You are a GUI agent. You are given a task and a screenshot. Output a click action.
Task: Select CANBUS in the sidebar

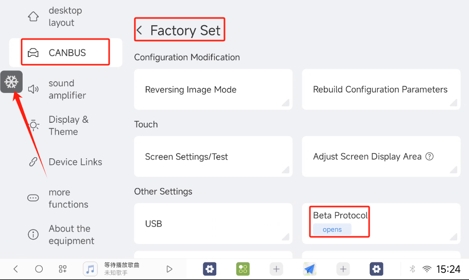[x=65, y=52]
